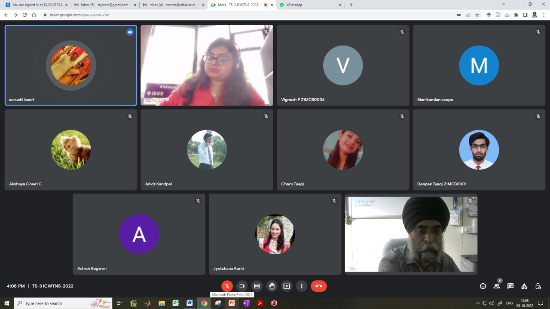Click Ashish Bagwari's participant tile
550x309 pixels.
(x=139, y=234)
